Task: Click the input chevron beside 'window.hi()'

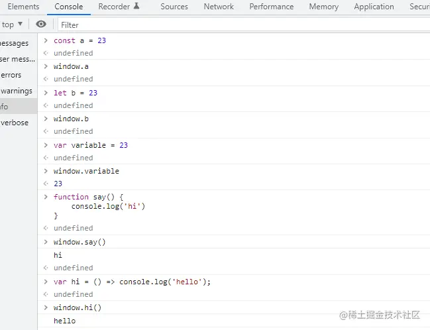Action: 46,307
